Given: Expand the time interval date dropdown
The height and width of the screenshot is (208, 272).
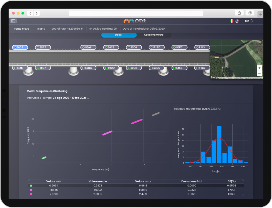Looking at the screenshot, I should click(x=88, y=98).
